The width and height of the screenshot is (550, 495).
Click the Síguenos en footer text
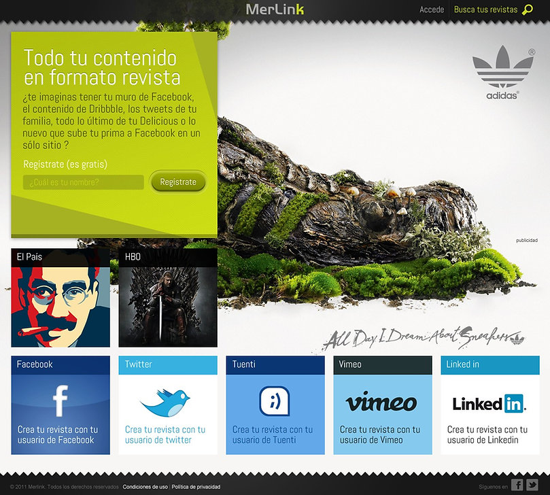point(493,487)
